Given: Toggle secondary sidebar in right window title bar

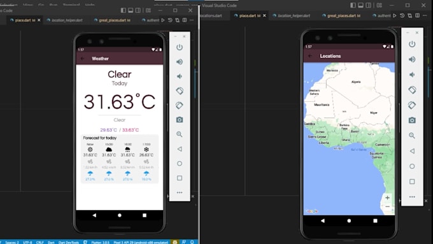Looking at the screenshot, I should point(369,5).
